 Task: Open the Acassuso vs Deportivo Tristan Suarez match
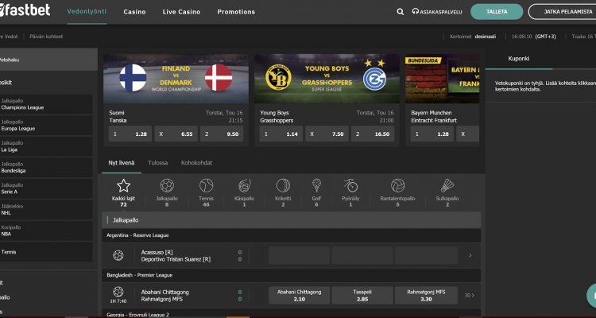[176, 256]
